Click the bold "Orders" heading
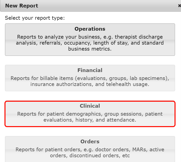The height and width of the screenshot is (162, 181). tap(90, 142)
